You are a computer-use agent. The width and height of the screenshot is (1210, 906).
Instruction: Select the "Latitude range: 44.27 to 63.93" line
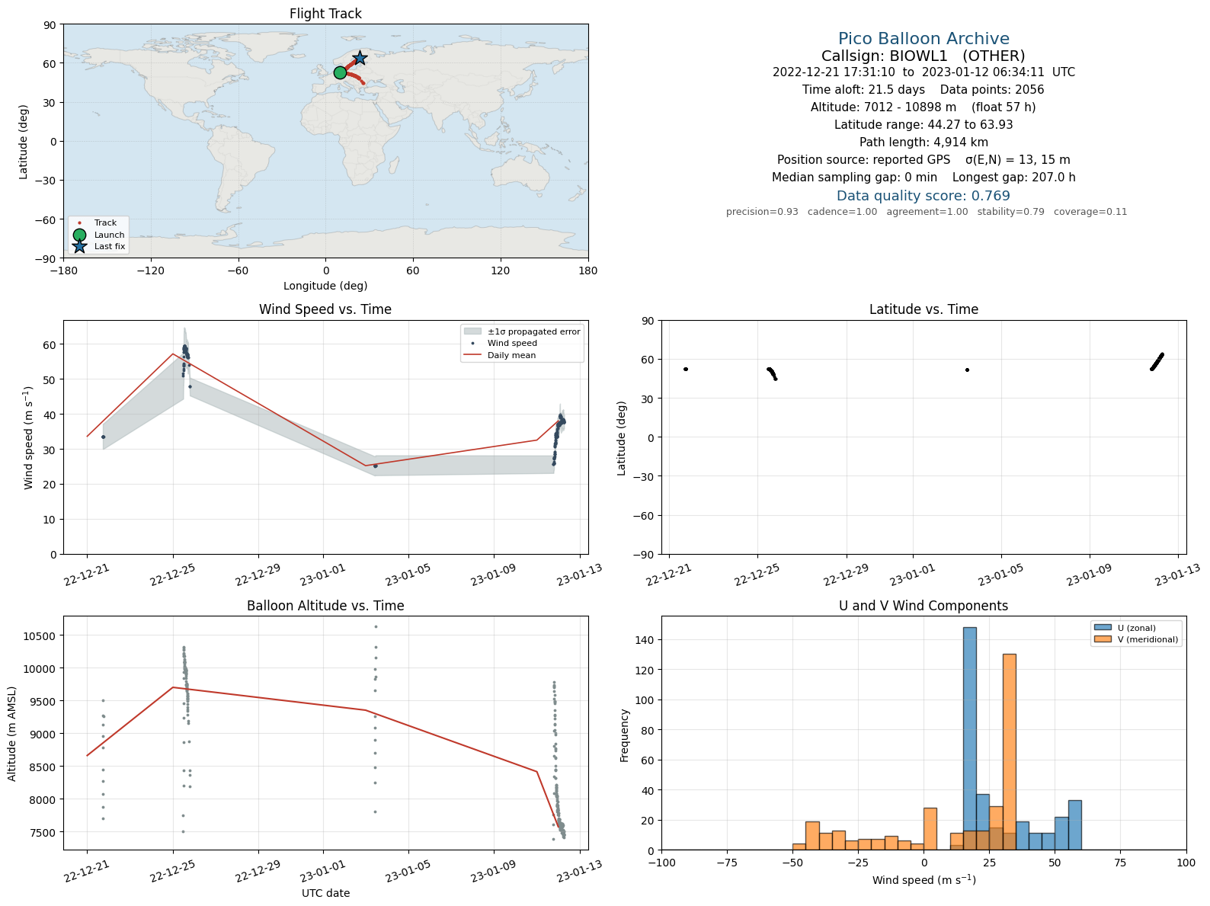[924, 125]
